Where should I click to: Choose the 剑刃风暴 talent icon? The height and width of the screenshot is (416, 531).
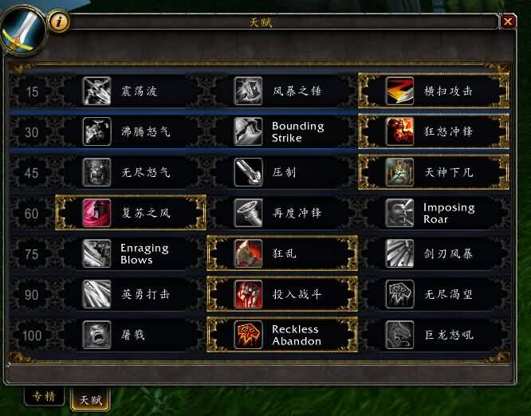click(399, 253)
